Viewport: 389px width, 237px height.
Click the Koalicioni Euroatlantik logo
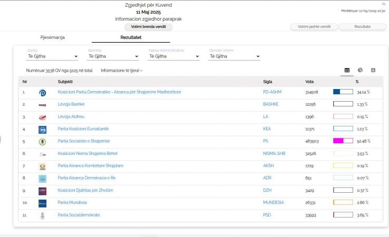pos(42,129)
